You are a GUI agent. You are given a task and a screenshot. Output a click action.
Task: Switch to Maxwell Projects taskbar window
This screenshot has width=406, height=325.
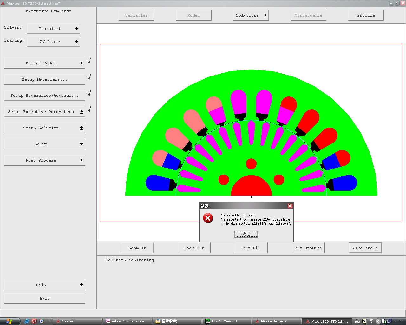pos(277,321)
